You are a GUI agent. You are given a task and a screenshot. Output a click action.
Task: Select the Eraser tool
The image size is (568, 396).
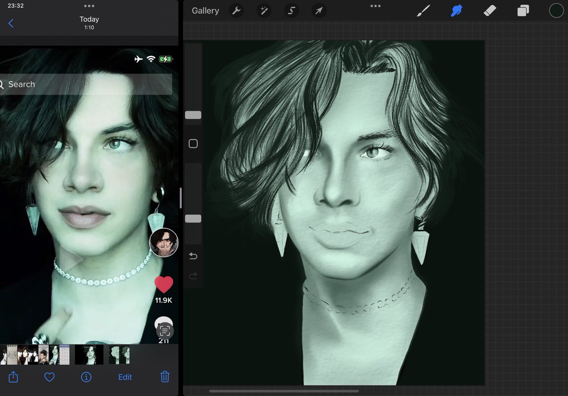click(490, 10)
